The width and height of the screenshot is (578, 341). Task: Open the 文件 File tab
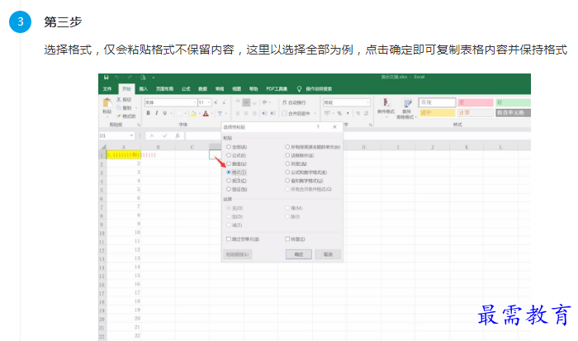(x=107, y=89)
